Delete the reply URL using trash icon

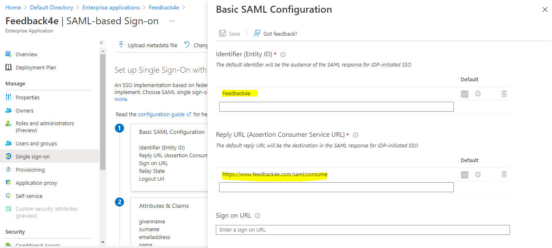[x=504, y=175]
